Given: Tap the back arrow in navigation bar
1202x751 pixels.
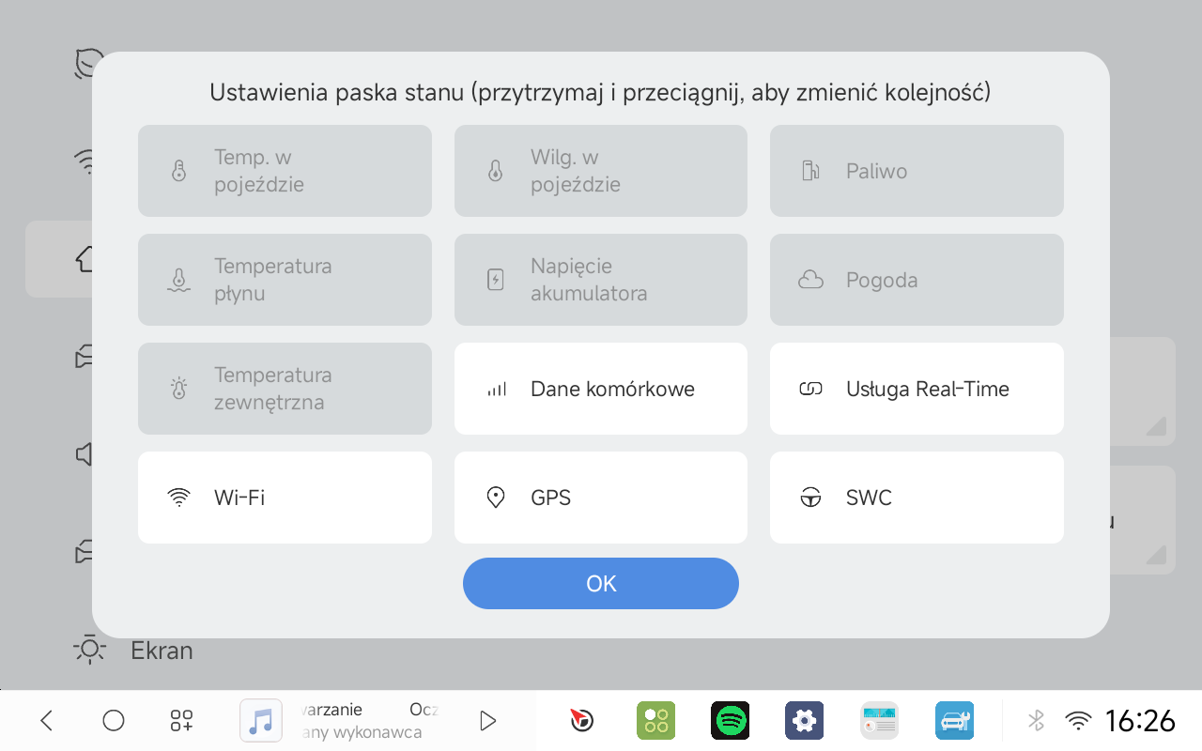Looking at the screenshot, I should click(x=46, y=721).
